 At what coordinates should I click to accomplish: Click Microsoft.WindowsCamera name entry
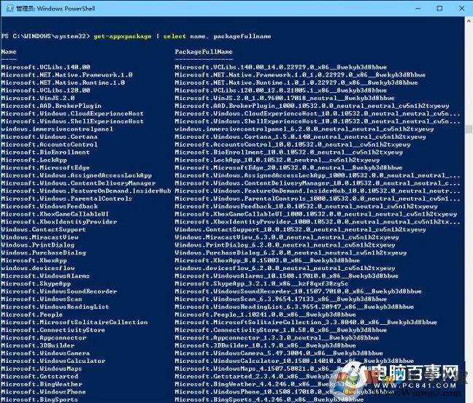coord(45,353)
